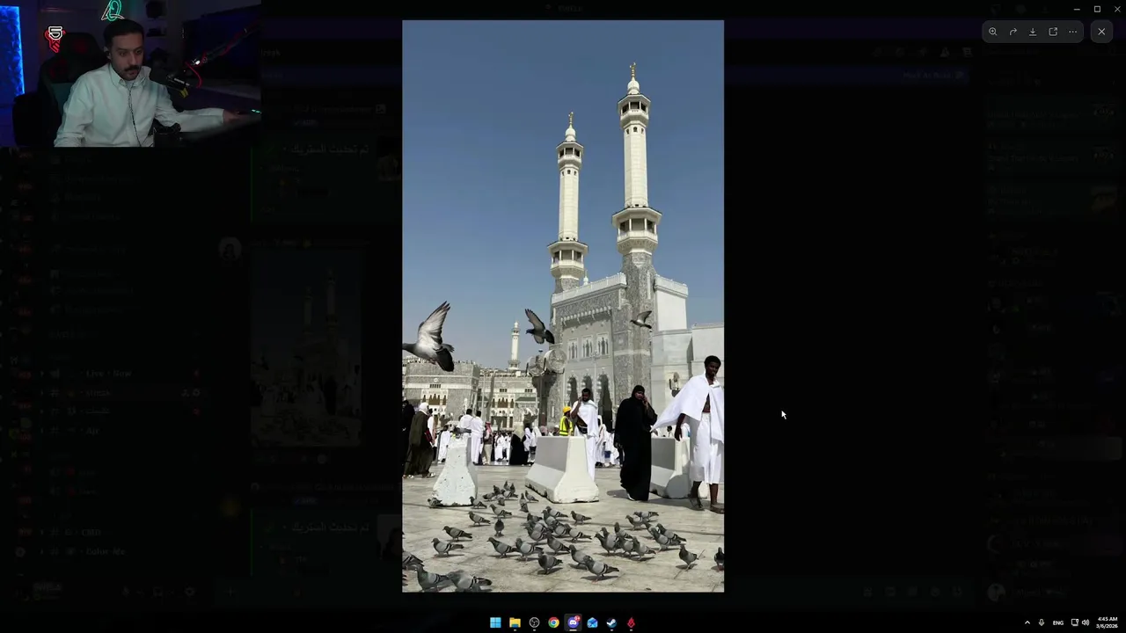Expand hidden system tray icons

click(1027, 622)
